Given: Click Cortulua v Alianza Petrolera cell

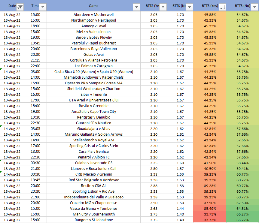Looking at the screenshot, I should (93, 60).
